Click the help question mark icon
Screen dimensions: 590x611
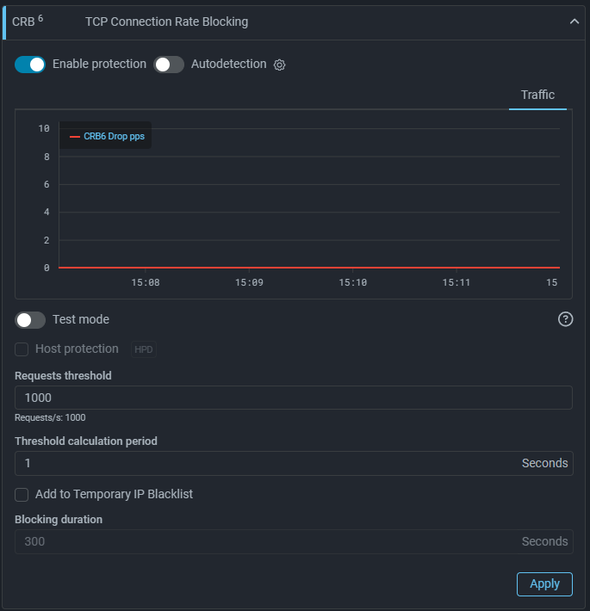565,319
